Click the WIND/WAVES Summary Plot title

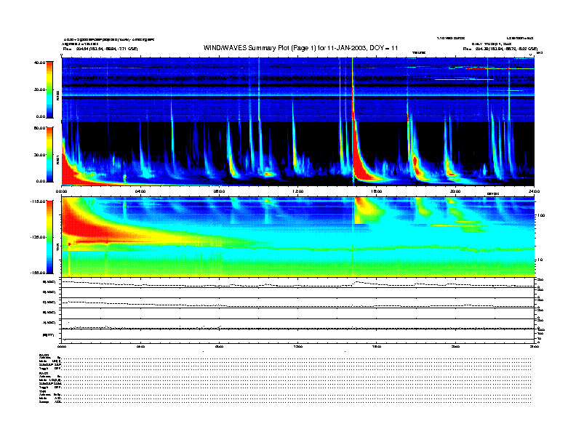point(300,48)
